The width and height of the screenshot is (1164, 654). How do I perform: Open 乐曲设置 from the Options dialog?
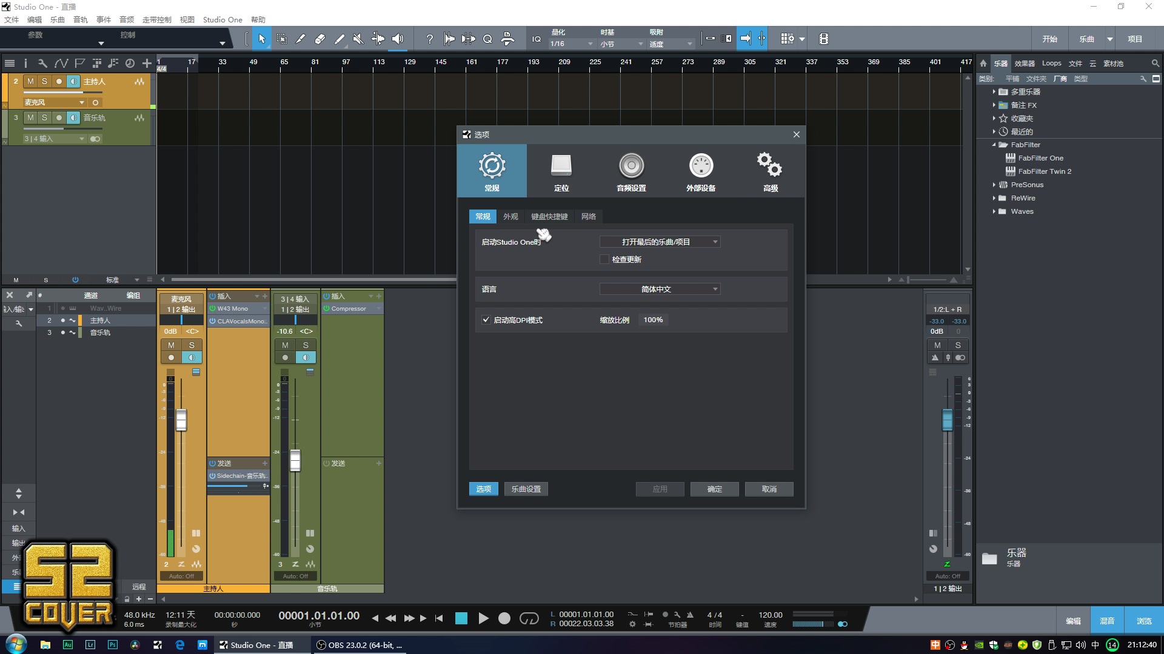(x=526, y=489)
